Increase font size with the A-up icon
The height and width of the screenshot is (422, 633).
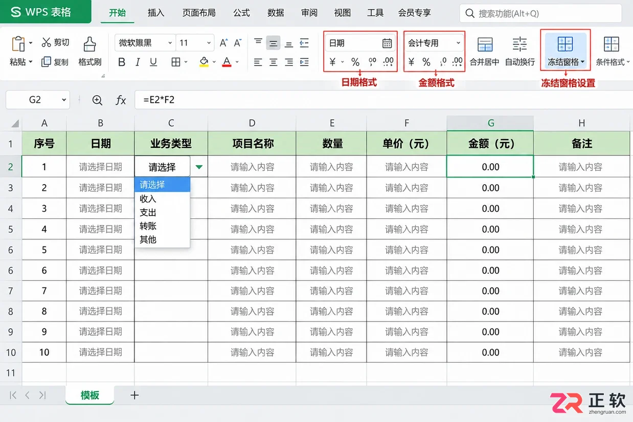coord(223,43)
